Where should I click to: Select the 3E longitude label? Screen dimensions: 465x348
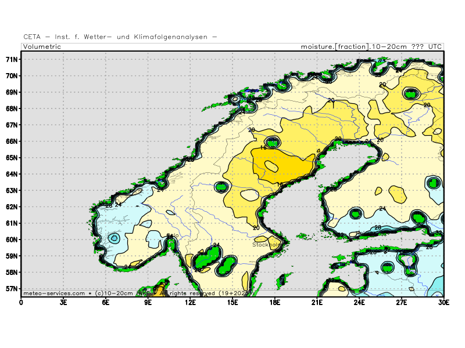click(x=63, y=302)
